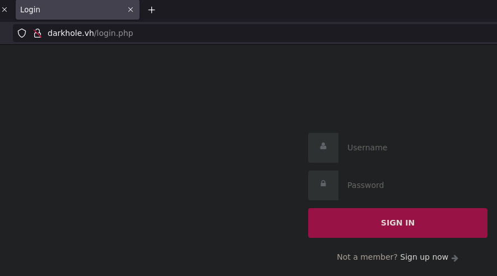Click the insecure connection padlock icon
The width and height of the screenshot is (497, 276).
coord(38,33)
